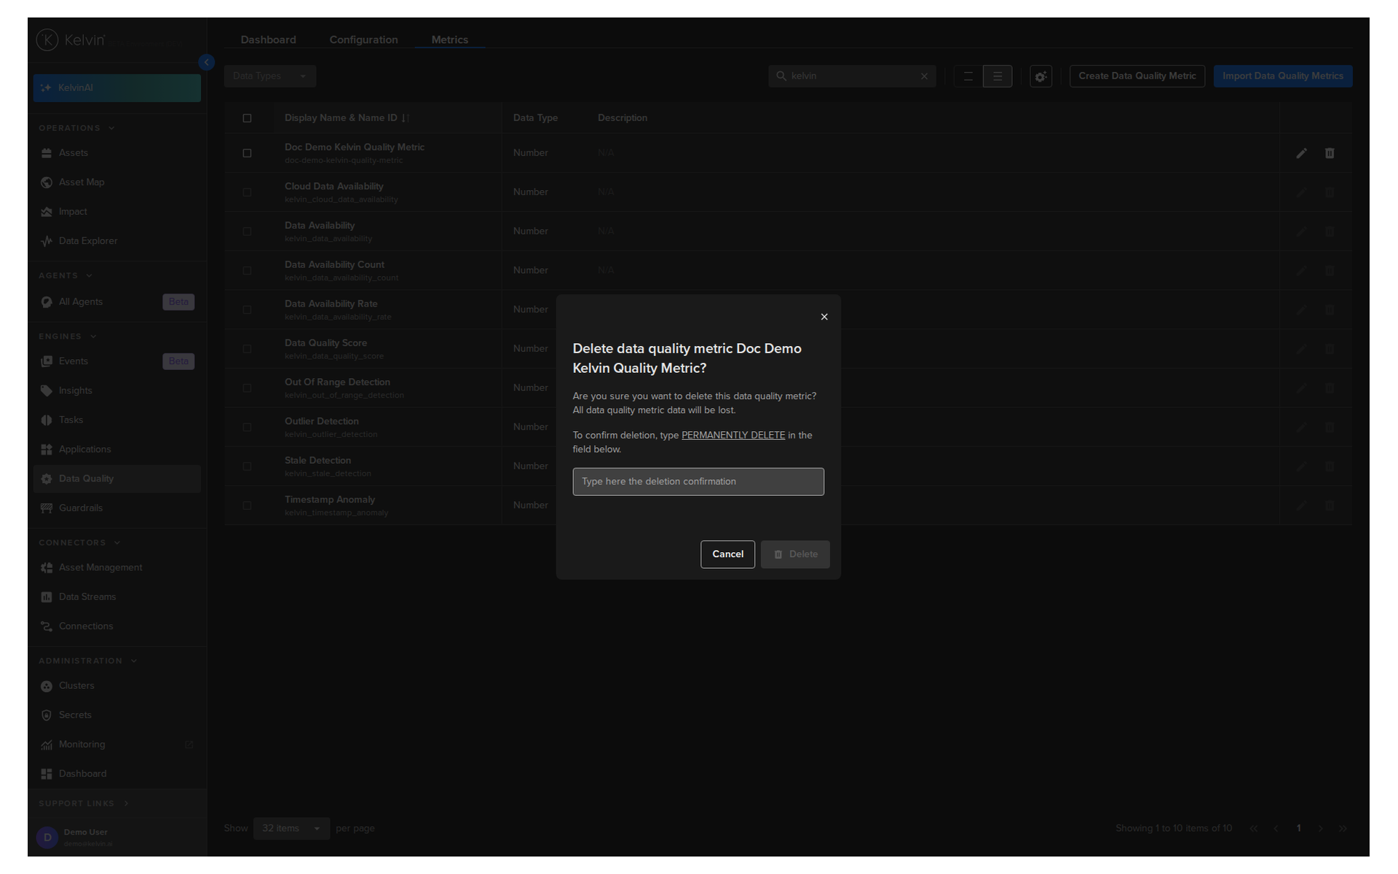
Task: Select the Metrics tab
Action: pos(449,39)
